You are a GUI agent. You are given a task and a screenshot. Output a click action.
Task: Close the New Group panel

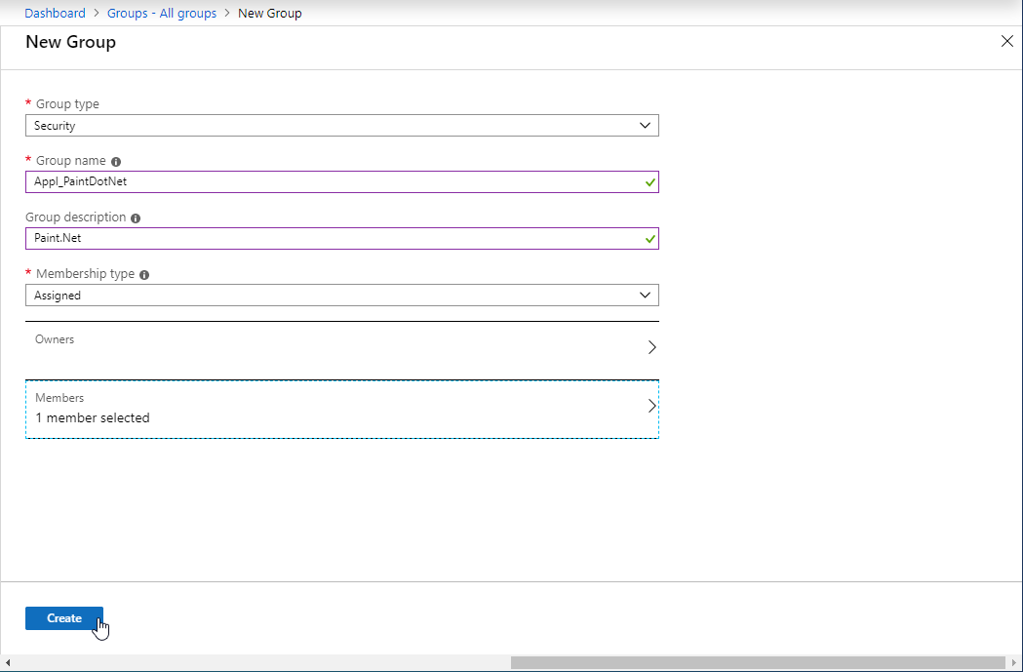click(x=1007, y=41)
